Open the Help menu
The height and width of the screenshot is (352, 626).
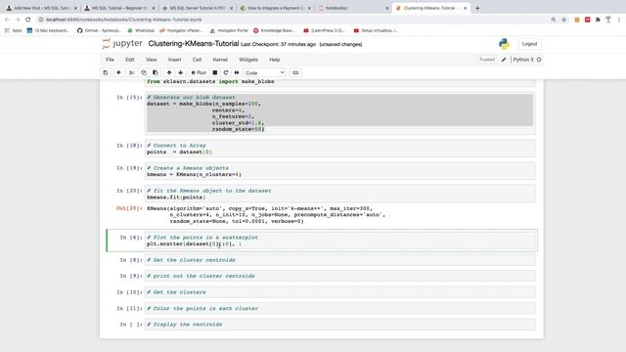tap(275, 60)
